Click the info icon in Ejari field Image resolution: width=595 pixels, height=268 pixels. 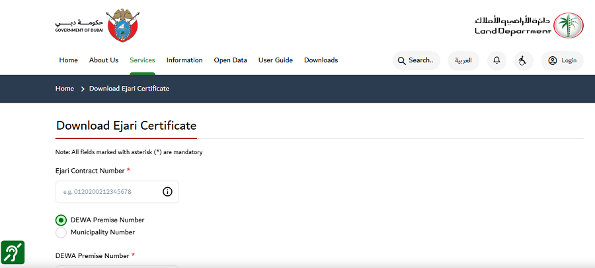167,192
